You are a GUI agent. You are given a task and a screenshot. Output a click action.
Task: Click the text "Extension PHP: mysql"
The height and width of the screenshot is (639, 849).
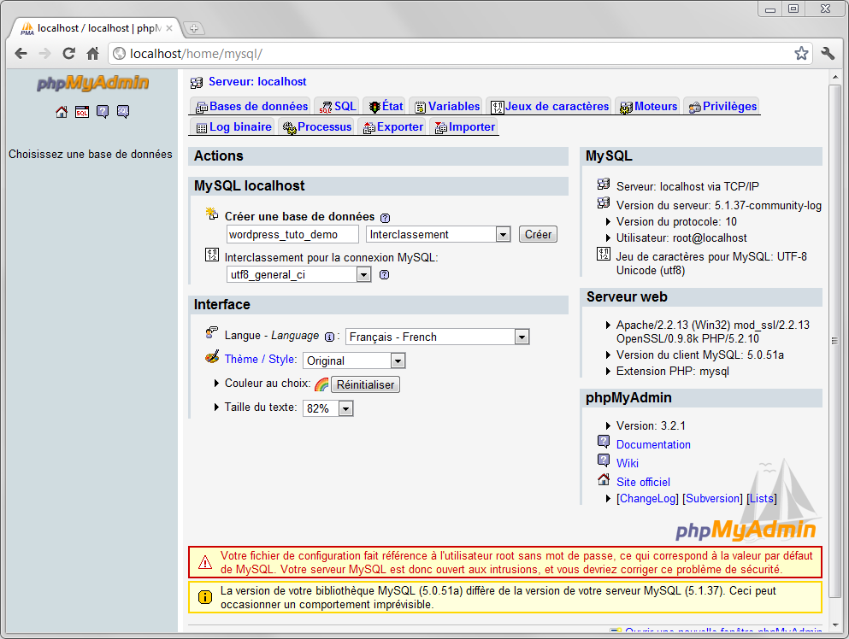click(x=673, y=371)
